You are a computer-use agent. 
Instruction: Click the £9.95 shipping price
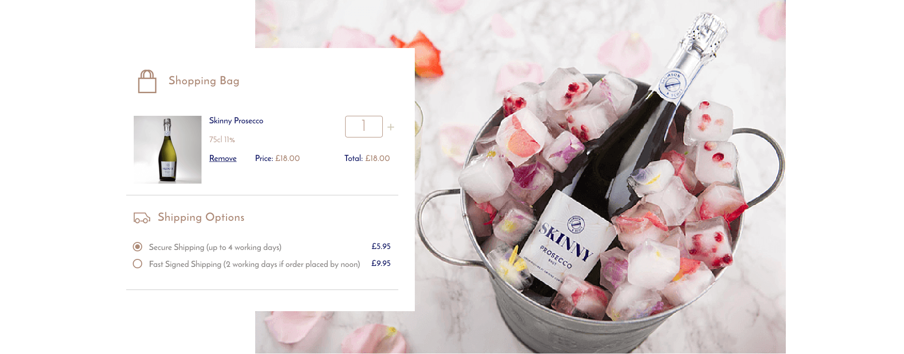point(381,263)
